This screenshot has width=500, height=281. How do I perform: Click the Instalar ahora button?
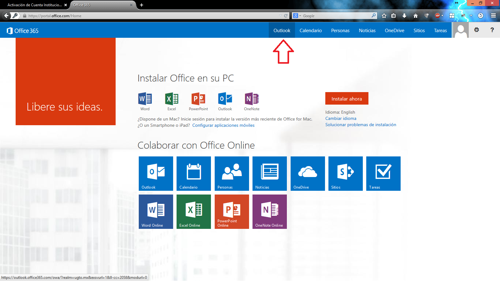coord(347,99)
